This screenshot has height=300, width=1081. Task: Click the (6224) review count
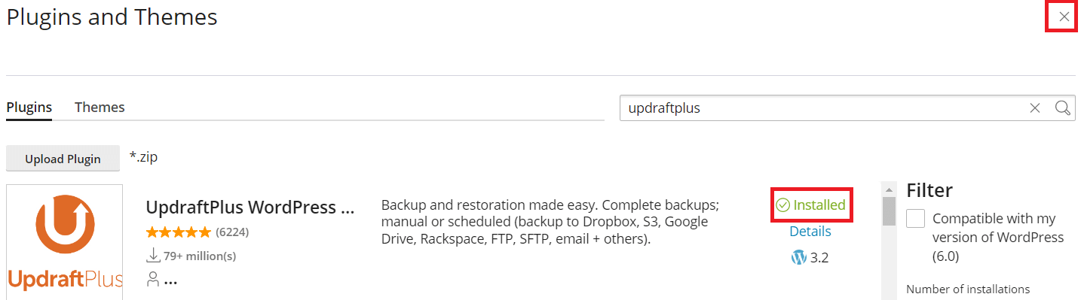[x=232, y=232]
